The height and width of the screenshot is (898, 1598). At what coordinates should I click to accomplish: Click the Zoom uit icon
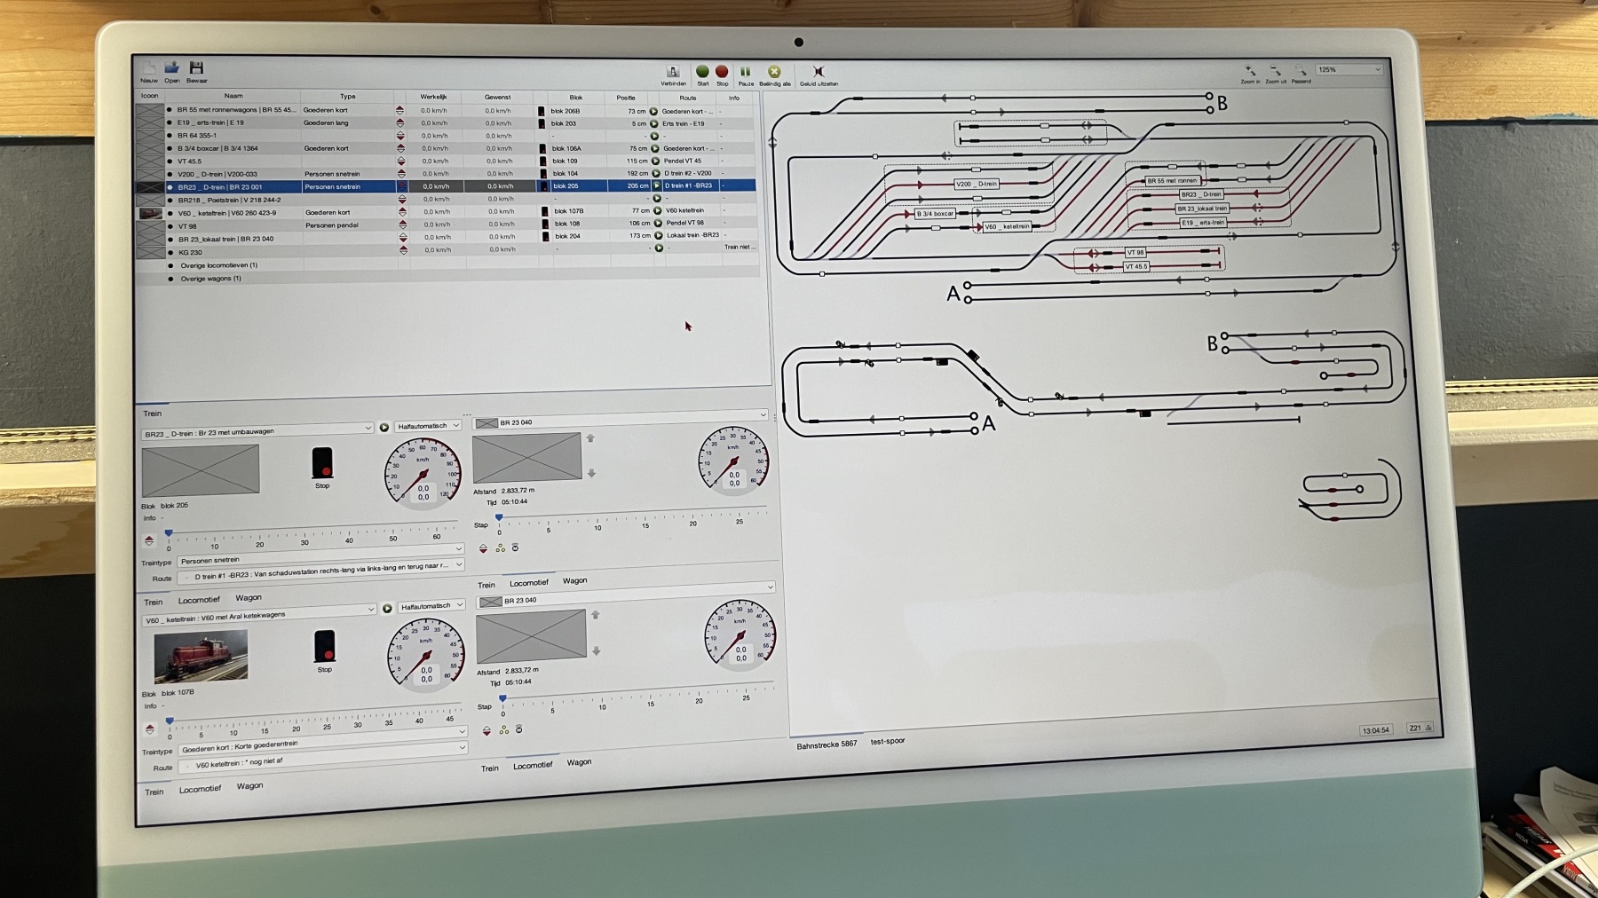[x=1276, y=70]
